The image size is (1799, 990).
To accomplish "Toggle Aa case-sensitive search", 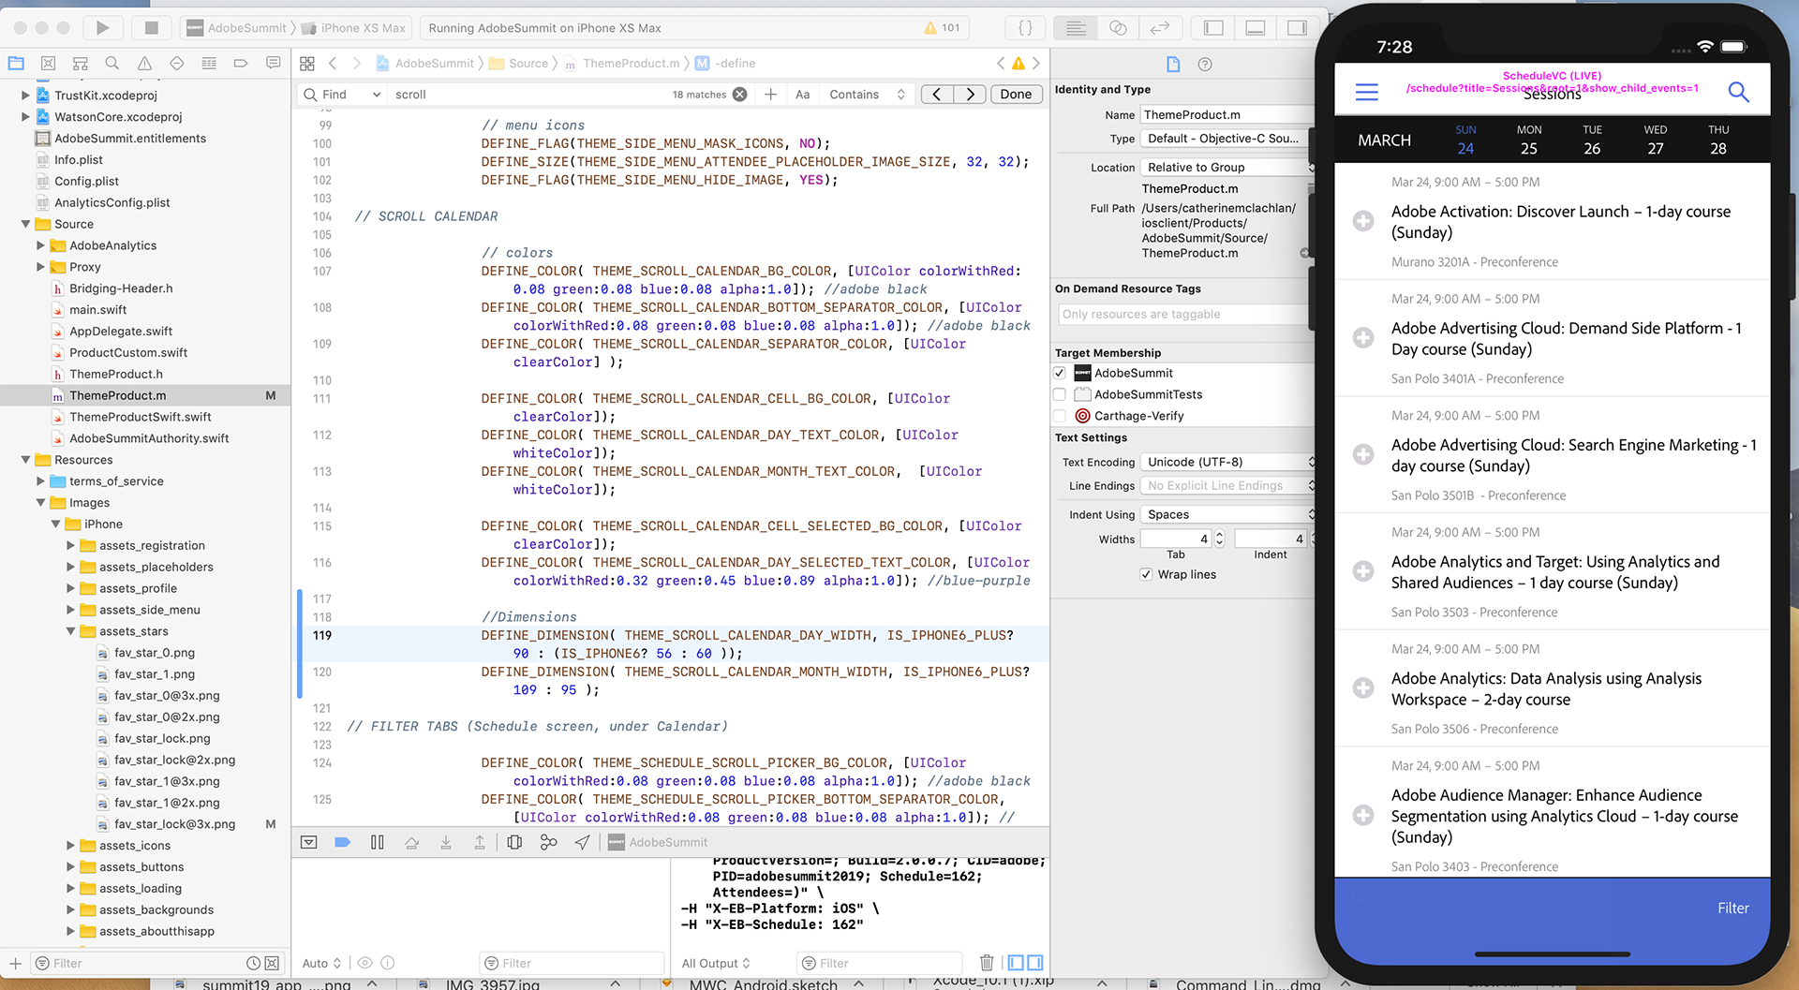I will [x=803, y=95].
